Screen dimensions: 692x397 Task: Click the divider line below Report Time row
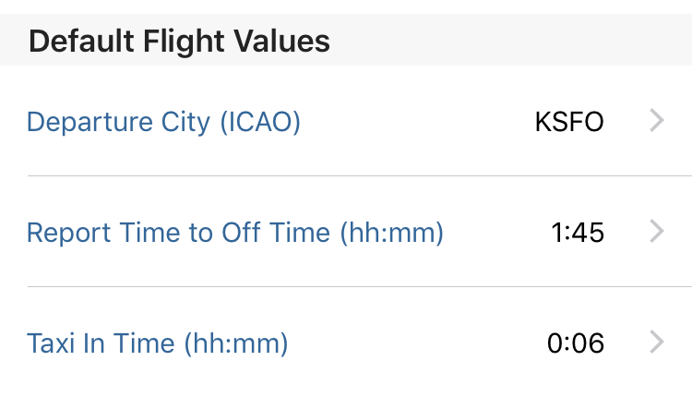point(360,286)
